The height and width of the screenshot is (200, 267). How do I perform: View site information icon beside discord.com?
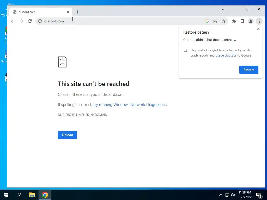click(x=40, y=21)
